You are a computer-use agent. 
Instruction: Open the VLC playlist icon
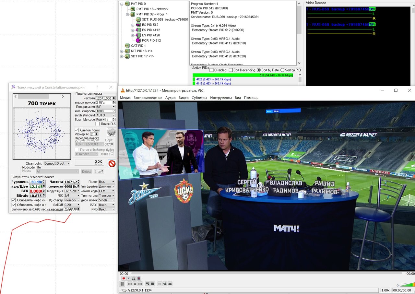pyautogui.click(x=160, y=284)
